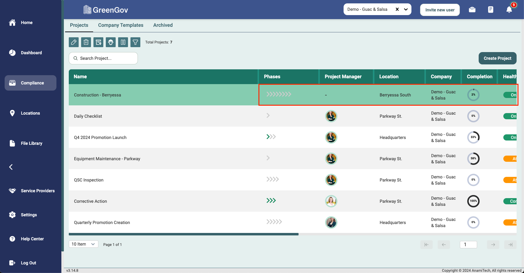Screen dimensions: 524x273
Task: Click the trash delete project icon
Action: pos(86,42)
